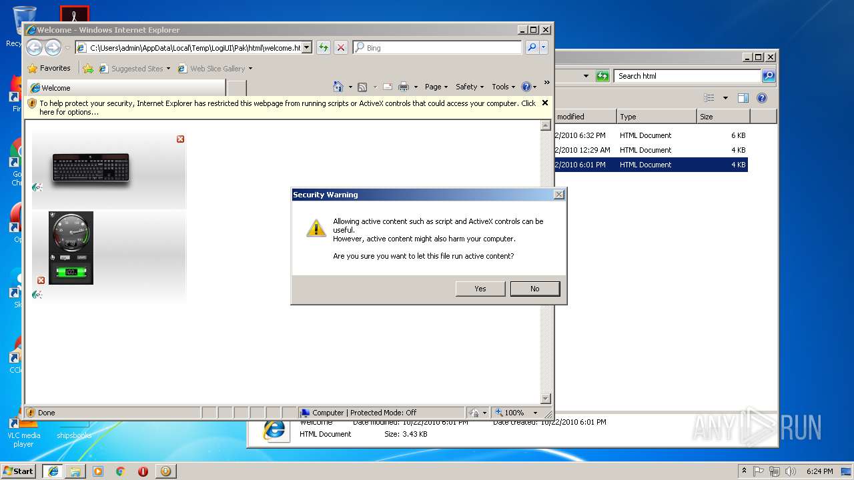The height and width of the screenshot is (480, 854).
Task: Click the Refresh page icon
Action: tap(324, 47)
